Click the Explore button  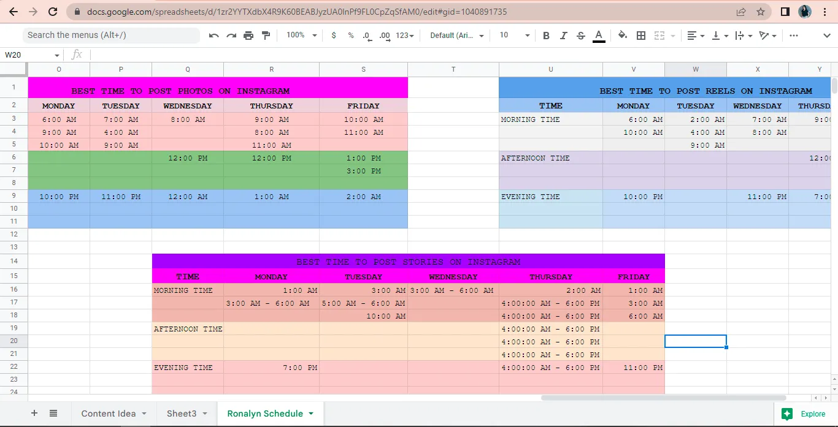coord(805,414)
